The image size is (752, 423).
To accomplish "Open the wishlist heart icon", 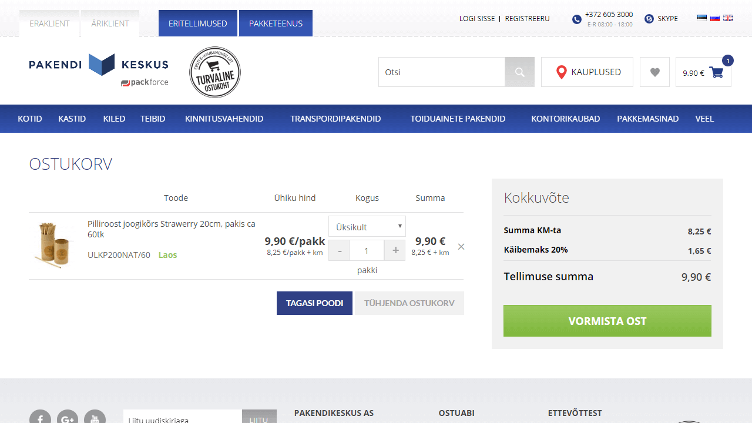I will [x=654, y=72].
